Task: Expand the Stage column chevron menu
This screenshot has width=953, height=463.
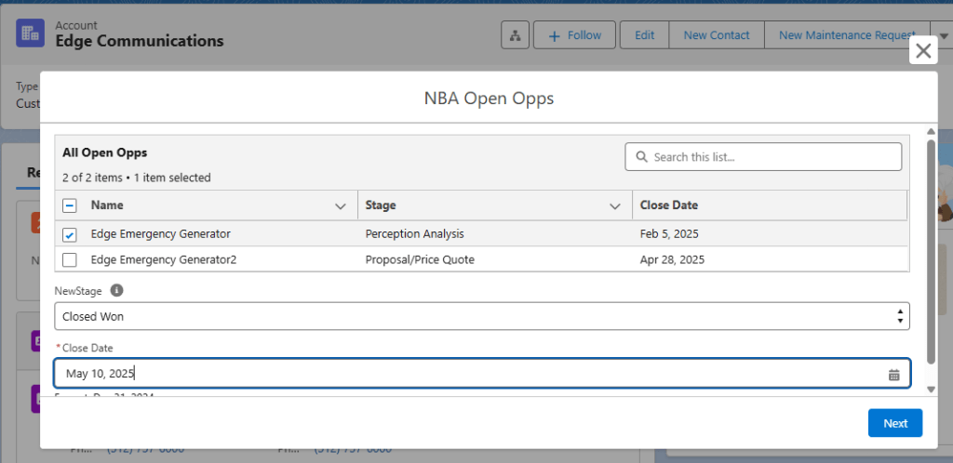Action: [614, 205]
